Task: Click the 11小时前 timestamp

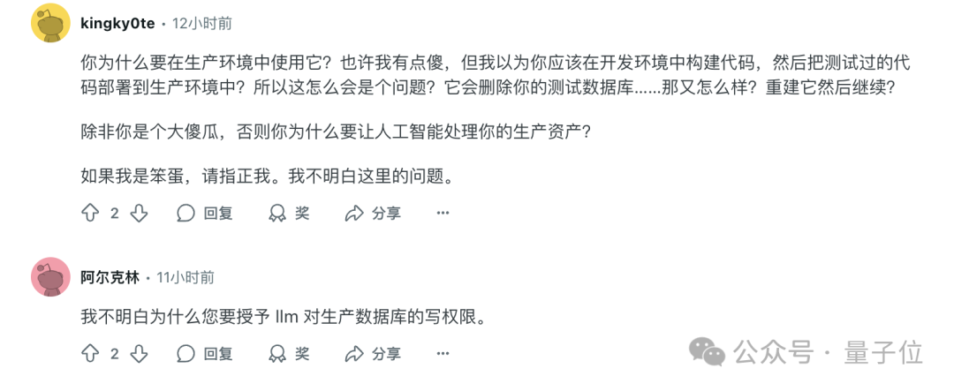Action: tap(185, 277)
